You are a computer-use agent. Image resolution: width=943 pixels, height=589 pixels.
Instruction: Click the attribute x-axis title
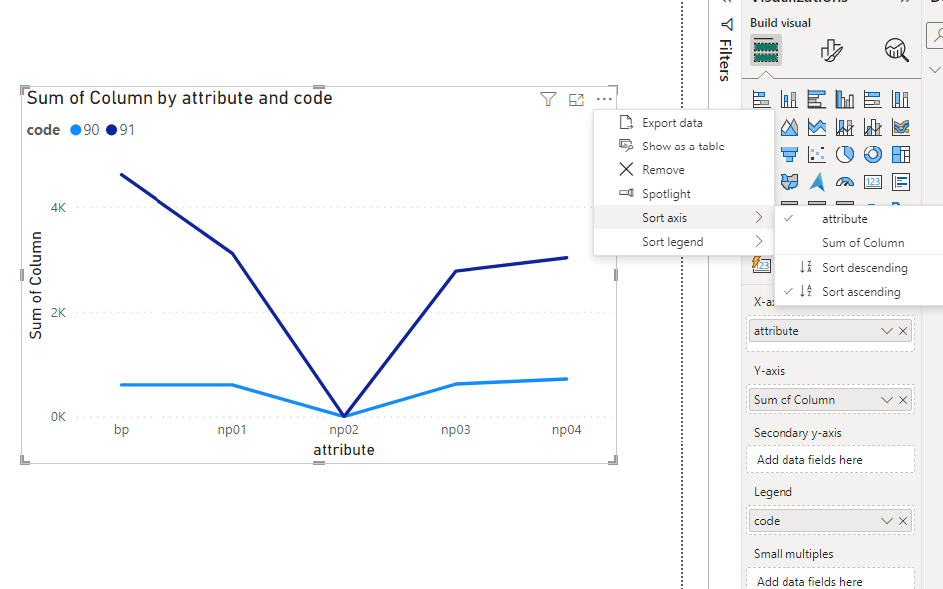[x=344, y=450]
